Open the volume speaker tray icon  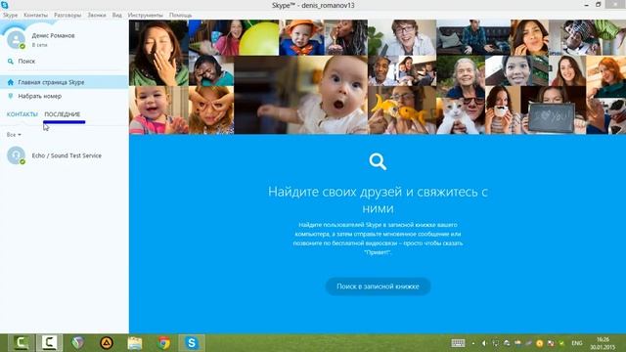(x=484, y=343)
